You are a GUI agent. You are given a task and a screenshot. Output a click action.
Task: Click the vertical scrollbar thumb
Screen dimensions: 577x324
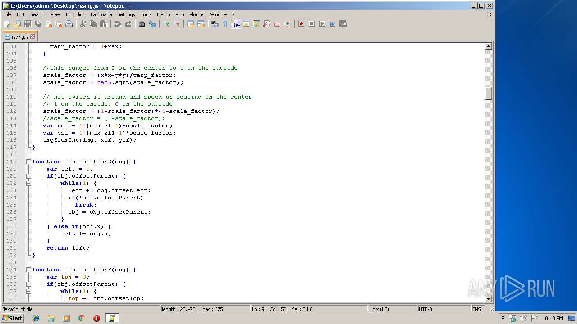[488, 93]
